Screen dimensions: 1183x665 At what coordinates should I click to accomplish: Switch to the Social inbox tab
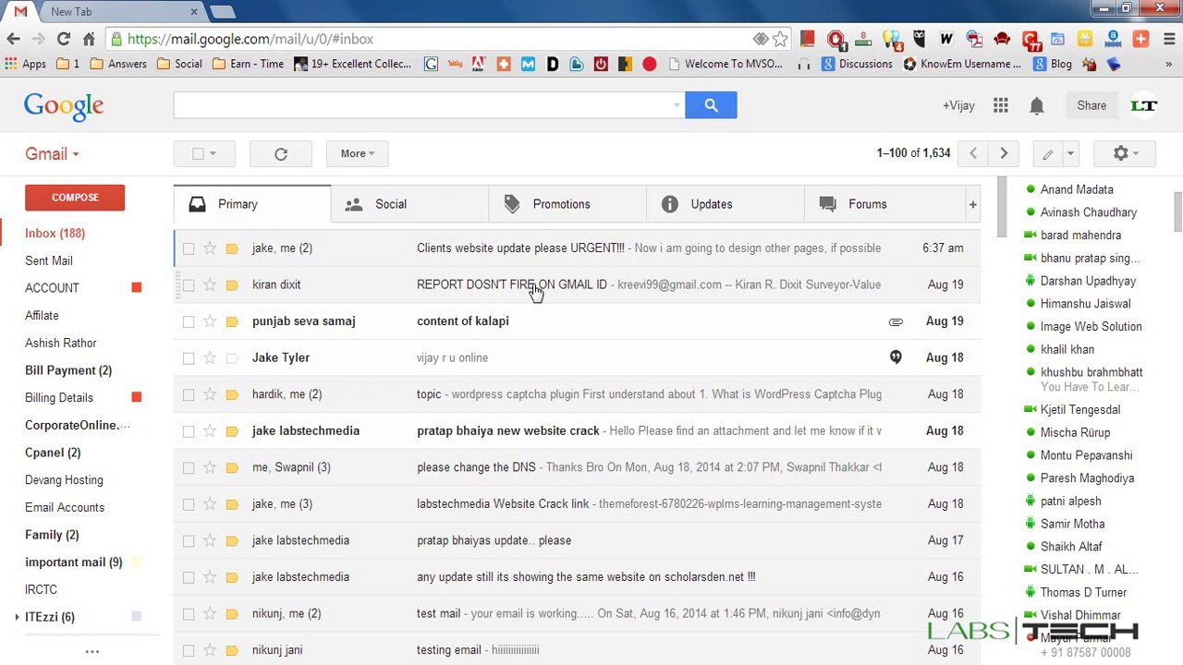(x=409, y=204)
